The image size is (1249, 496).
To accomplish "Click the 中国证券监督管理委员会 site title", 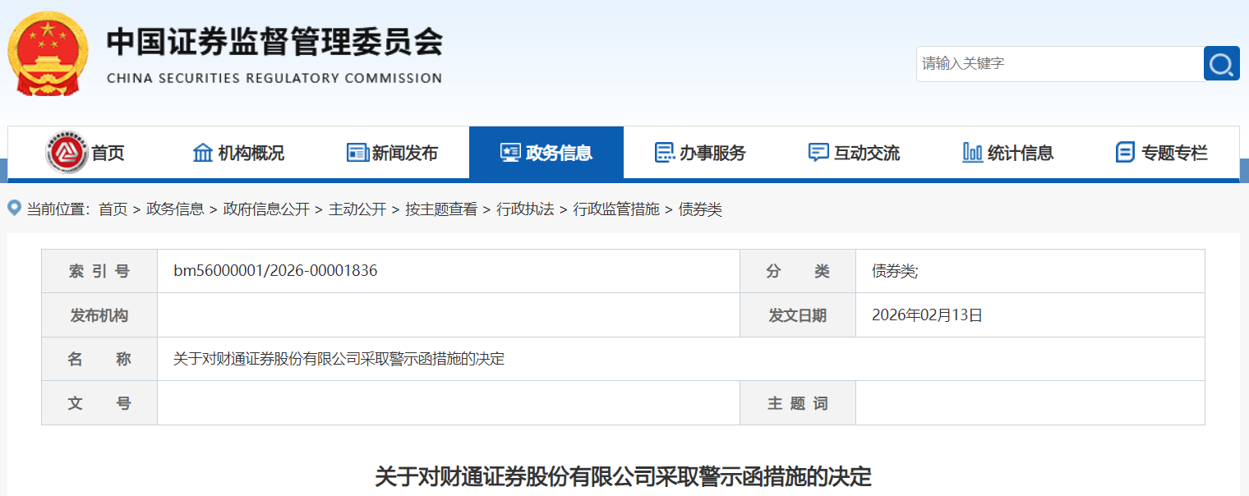I will [x=274, y=43].
